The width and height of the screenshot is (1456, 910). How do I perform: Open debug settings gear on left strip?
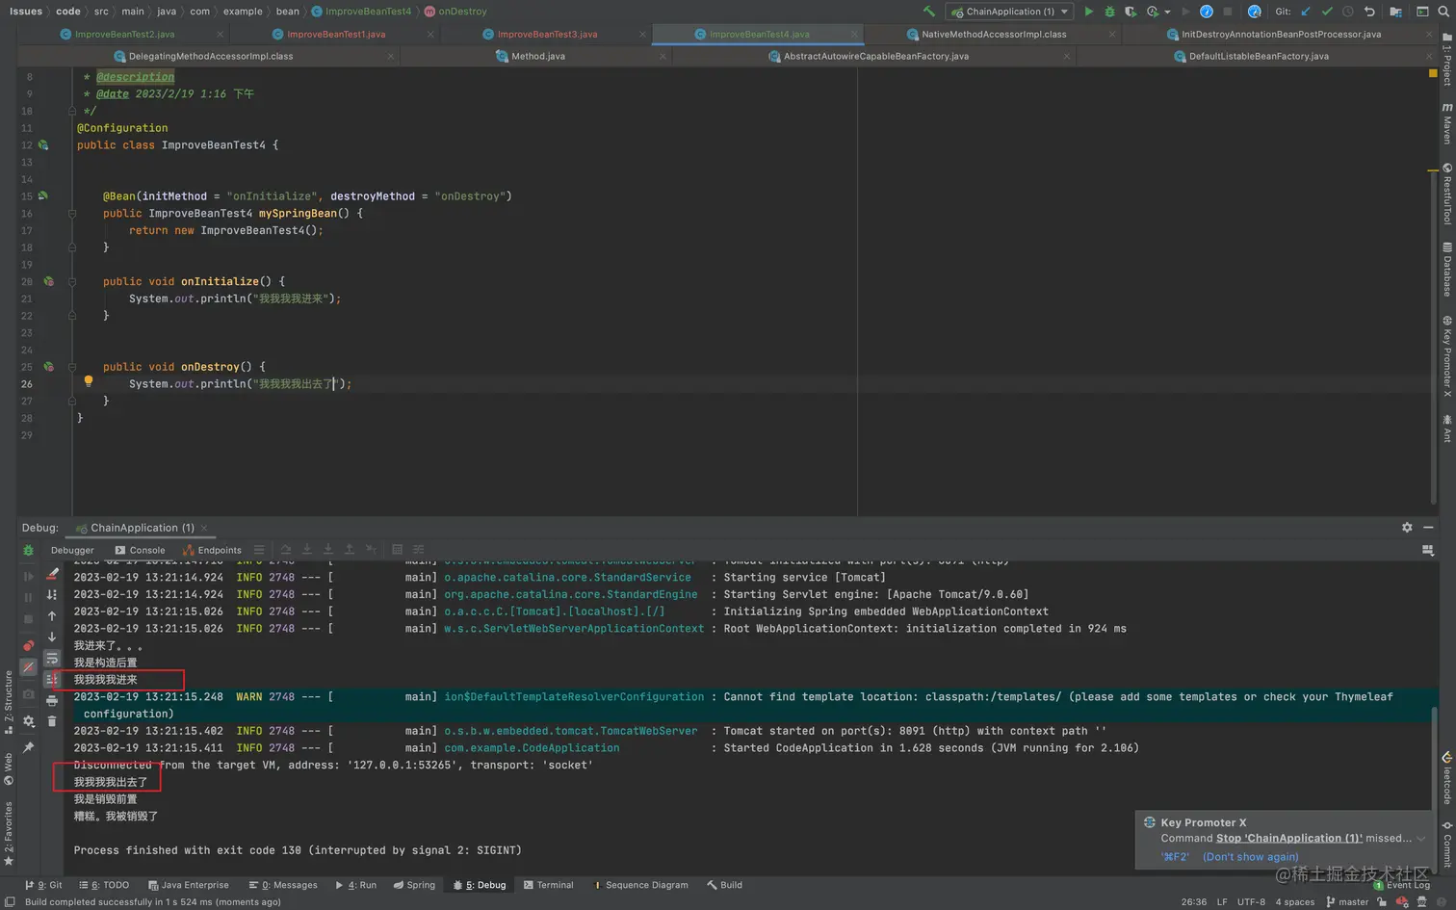(28, 721)
